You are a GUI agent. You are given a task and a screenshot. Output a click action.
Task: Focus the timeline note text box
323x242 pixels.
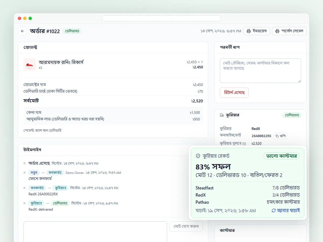coord(95,232)
